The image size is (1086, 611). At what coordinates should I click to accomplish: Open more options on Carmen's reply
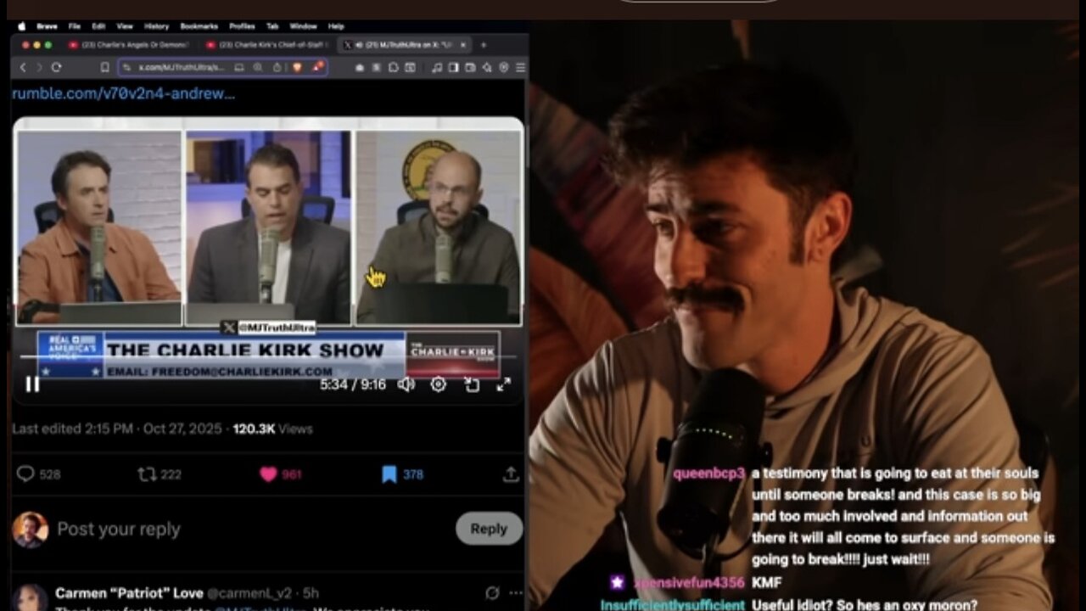click(514, 592)
